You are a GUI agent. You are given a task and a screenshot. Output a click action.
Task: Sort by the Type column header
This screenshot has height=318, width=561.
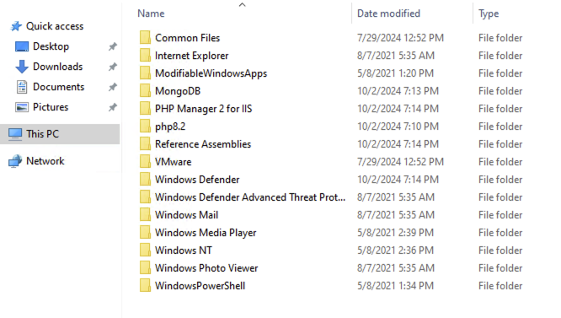pyautogui.click(x=489, y=14)
